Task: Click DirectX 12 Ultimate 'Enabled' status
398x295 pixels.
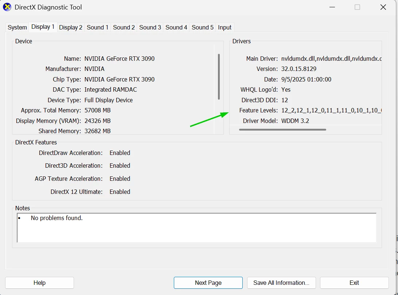Action: (x=120, y=192)
